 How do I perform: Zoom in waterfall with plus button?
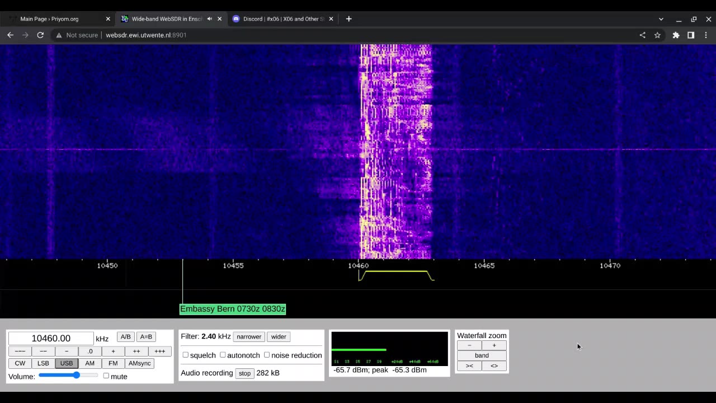tap(494, 345)
